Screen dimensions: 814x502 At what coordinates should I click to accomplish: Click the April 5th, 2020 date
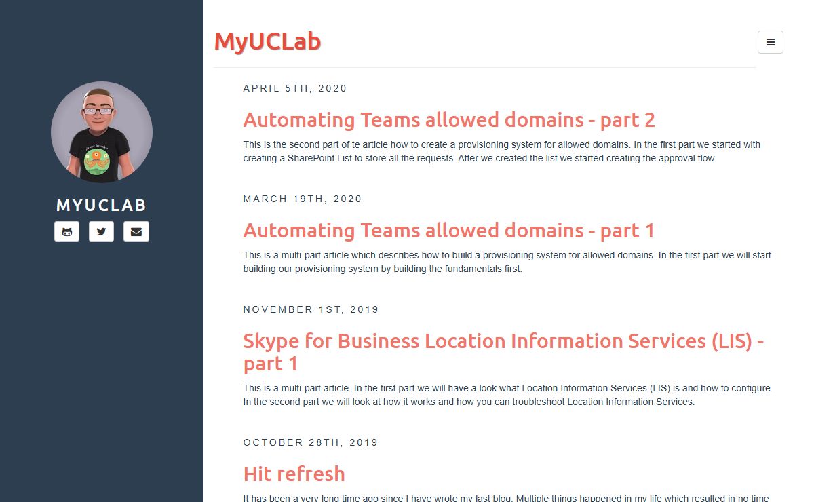click(x=295, y=88)
